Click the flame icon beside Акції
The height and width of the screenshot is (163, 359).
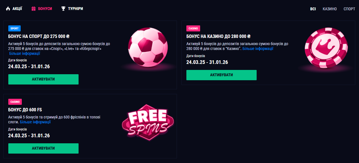click(x=8, y=9)
